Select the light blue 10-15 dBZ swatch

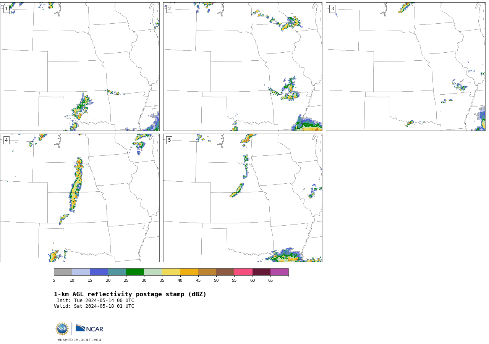pyautogui.click(x=81, y=272)
